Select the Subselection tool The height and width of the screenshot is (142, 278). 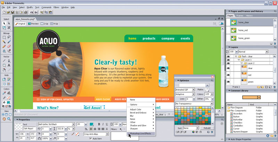pos(9,23)
